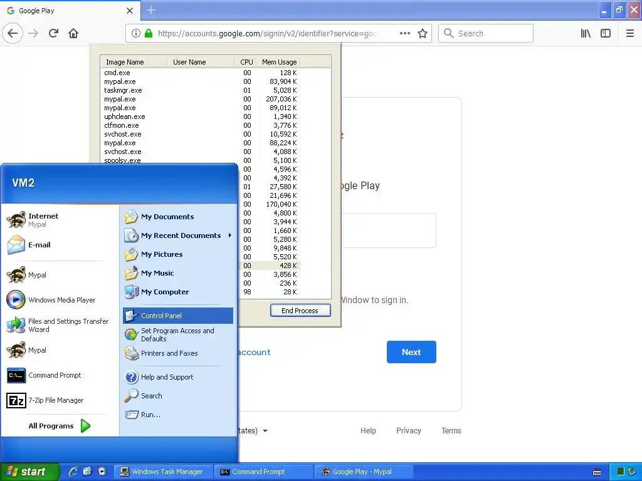Click the URL address field

267,34
